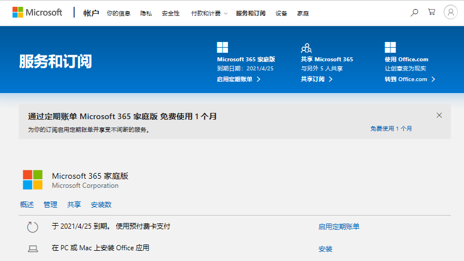Click the Microsoft logo in header
Image resolution: width=464 pixels, height=261 pixels.
click(37, 12)
